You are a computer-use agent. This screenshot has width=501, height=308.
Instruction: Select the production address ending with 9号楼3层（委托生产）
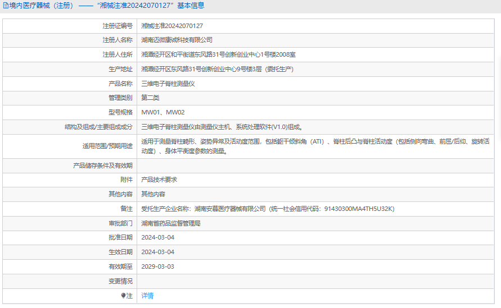217,69
